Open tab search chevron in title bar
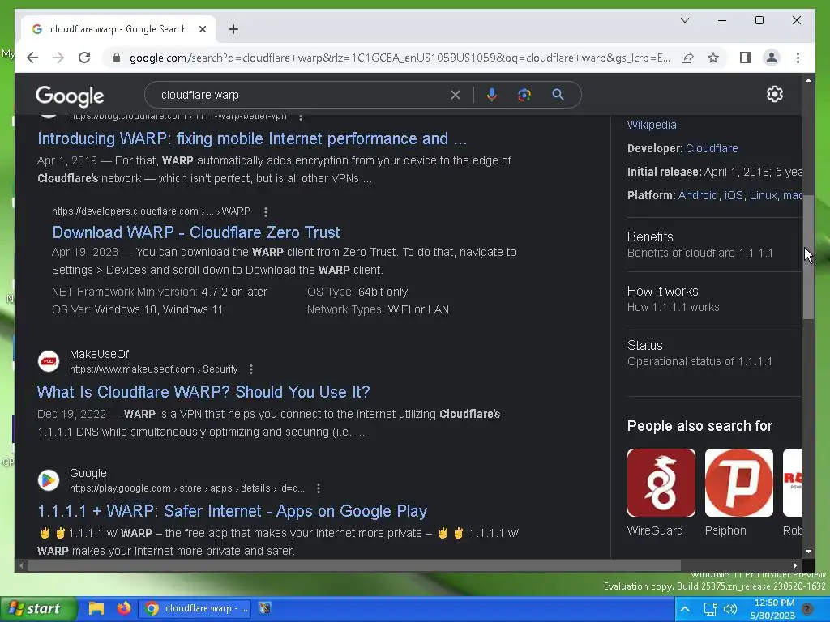Viewport: 830px width, 622px height. click(684, 20)
